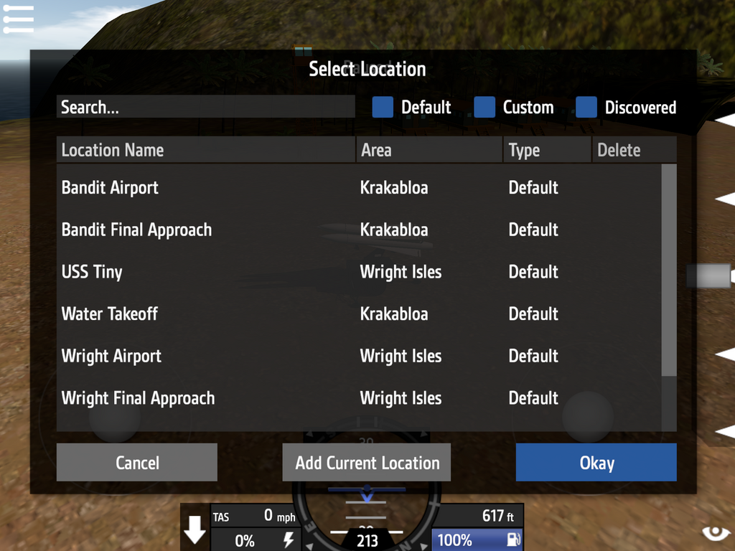Sort by Location Name column header
The height and width of the screenshot is (551, 735).
[x=206, y=150]
